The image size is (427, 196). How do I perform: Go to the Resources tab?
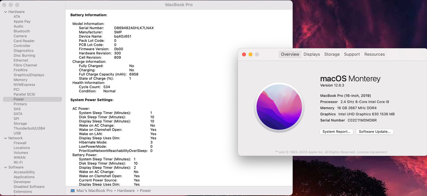[374, 54]
